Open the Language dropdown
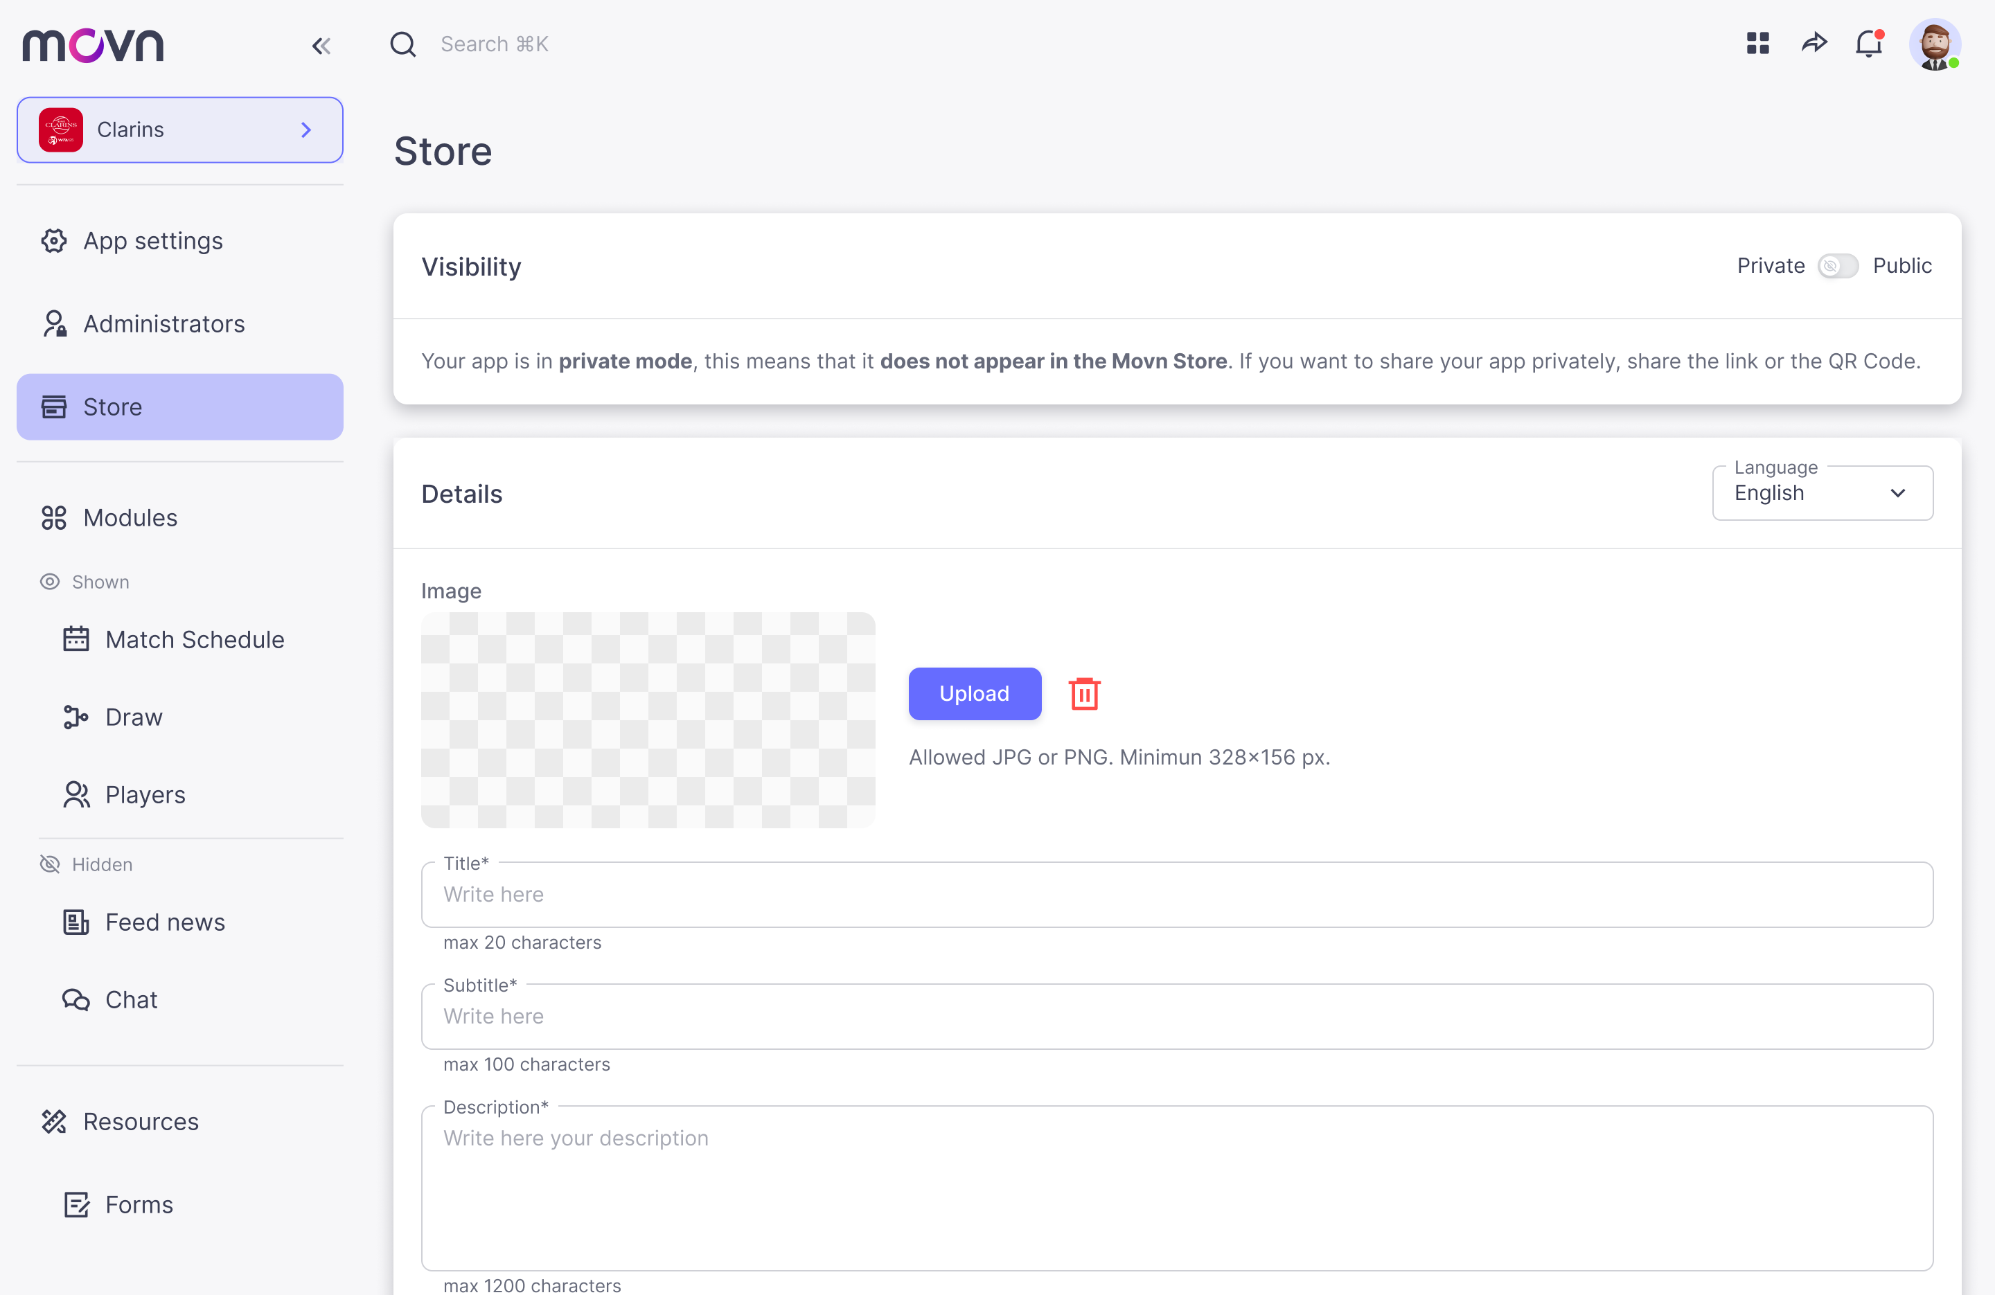The image size is (1995, 1295). point(1823,493)
